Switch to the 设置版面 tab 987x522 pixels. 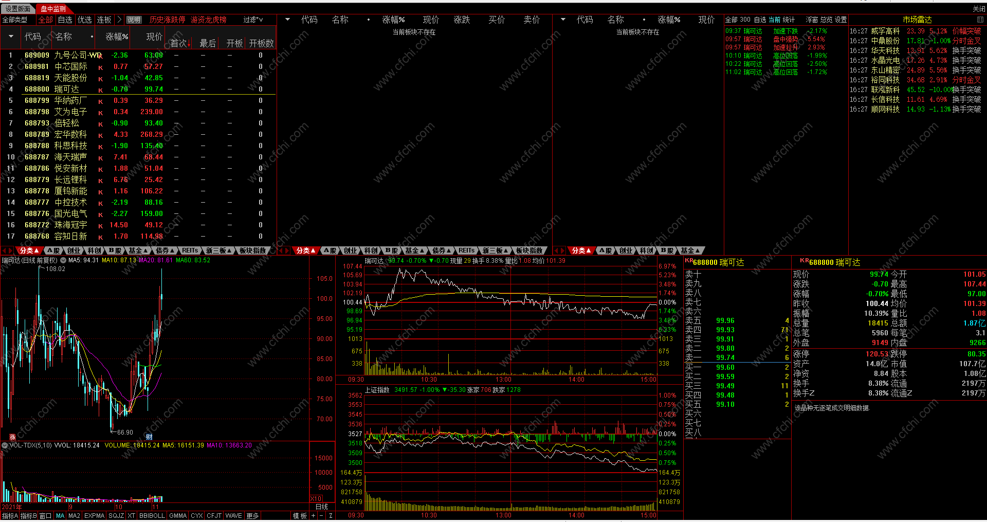(x=18, y=9)
